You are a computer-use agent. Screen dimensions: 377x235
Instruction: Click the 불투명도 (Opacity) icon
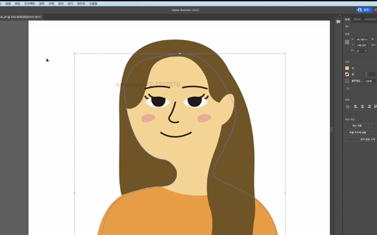click(x=347, y=81)
